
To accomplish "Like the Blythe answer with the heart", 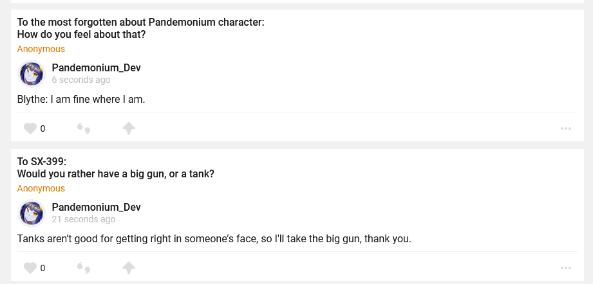I will 30,129.
